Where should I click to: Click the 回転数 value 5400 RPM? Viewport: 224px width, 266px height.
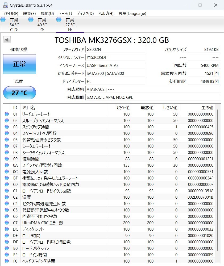pos(204,65)
